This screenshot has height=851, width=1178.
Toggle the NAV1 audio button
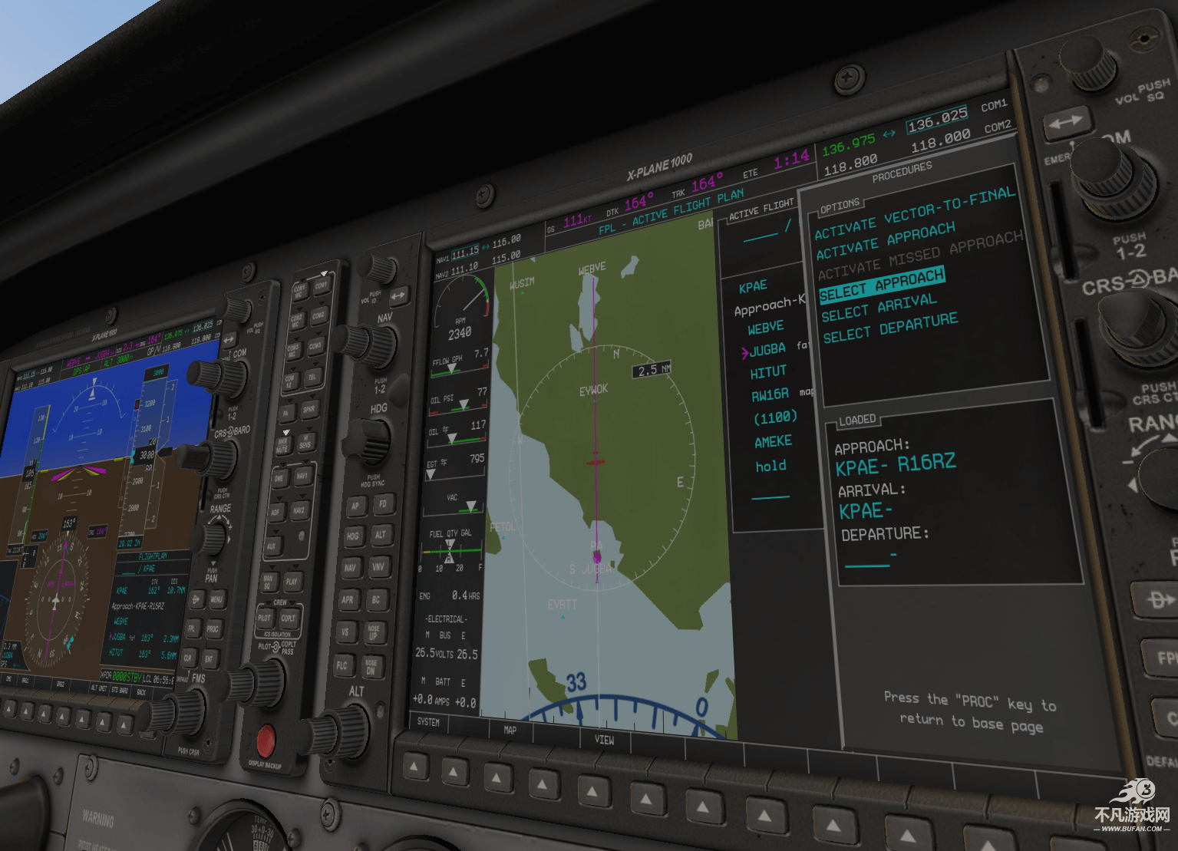tap(303, 475)
